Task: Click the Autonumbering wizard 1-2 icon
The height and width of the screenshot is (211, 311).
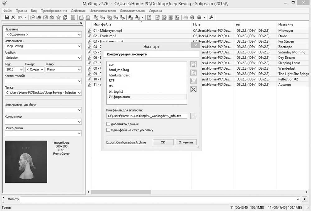Action: [x=177, y=17]
